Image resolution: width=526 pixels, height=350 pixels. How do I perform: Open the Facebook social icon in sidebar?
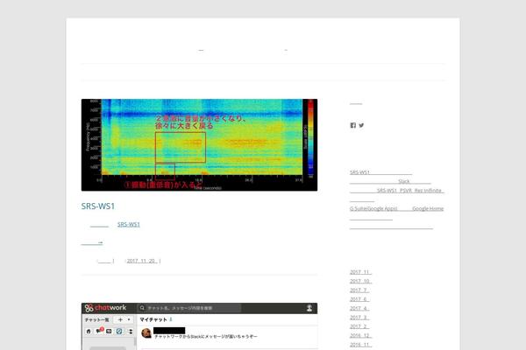353,125
